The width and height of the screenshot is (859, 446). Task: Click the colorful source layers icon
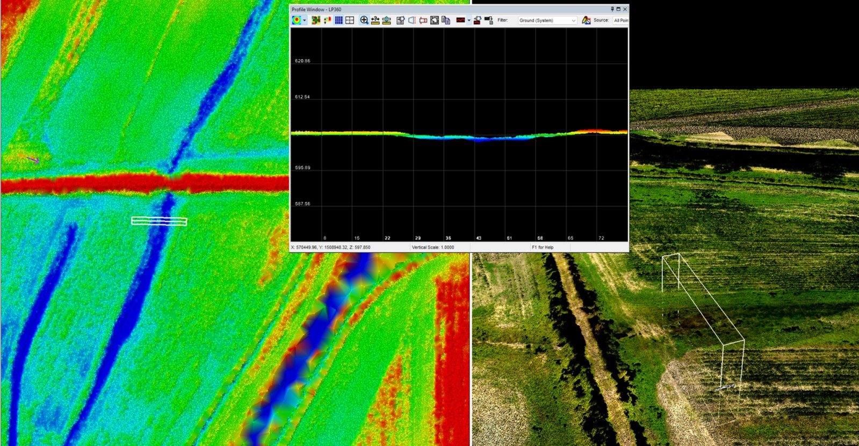tap(586, 20)
